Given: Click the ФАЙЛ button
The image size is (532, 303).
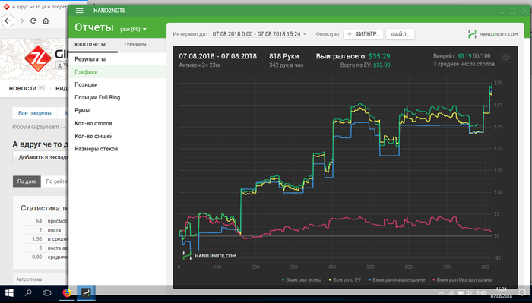Looking at the screenshot, I should coord(400,34).
